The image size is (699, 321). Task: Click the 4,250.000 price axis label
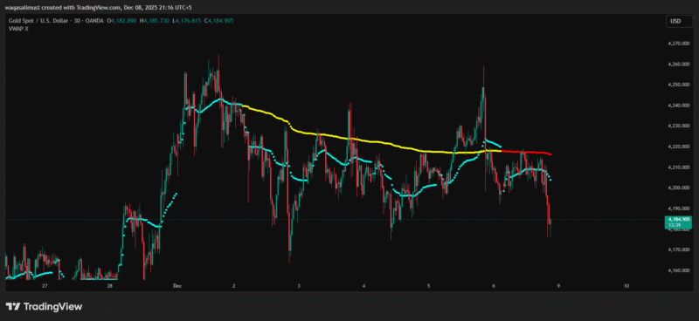pyautogui.click(x=678, y=85)
